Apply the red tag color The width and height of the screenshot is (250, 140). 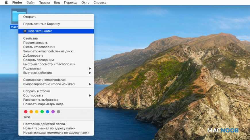pyautogui.click(x=26, y=112)
